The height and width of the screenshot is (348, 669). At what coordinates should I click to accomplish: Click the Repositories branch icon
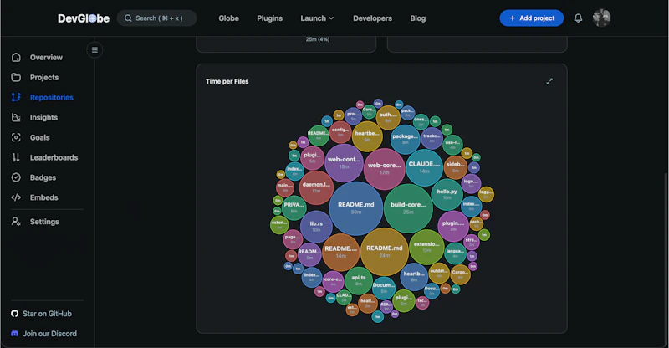point(16,97)
